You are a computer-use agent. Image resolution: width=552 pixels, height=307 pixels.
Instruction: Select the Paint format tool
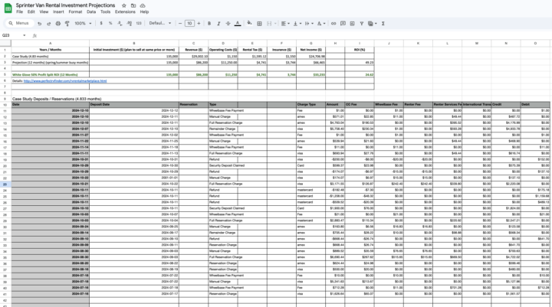coord(65,23)
